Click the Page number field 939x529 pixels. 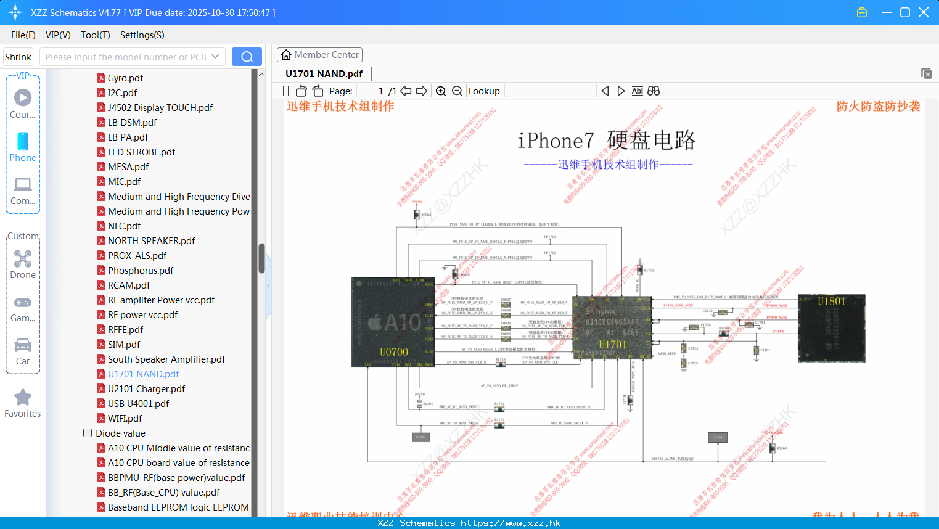tap(372, 91)
